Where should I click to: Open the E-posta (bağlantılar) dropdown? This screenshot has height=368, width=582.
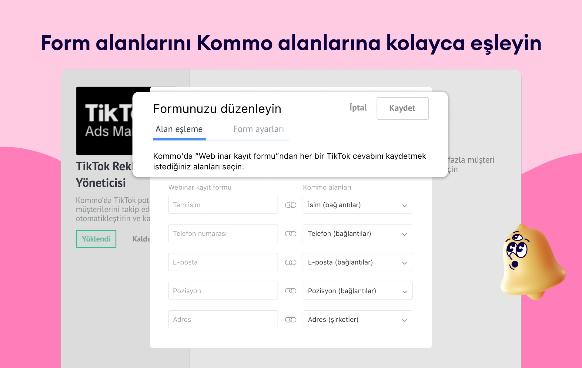click(x=357, y=262)
